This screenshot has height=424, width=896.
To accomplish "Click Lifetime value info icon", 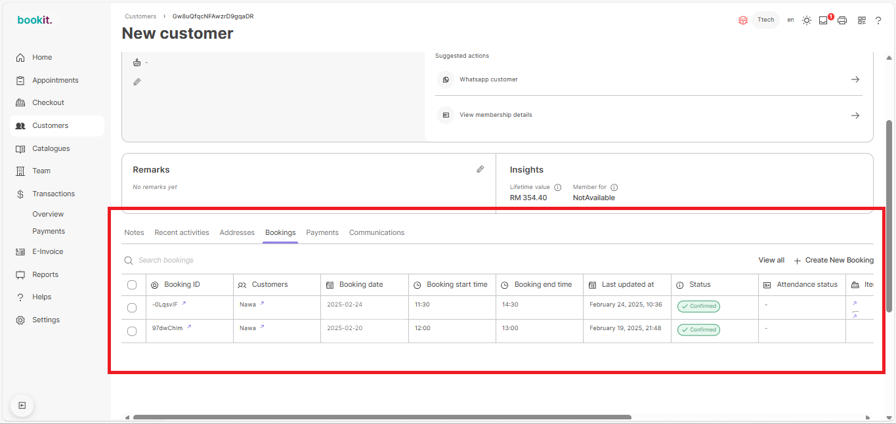I will click(557, 187).
